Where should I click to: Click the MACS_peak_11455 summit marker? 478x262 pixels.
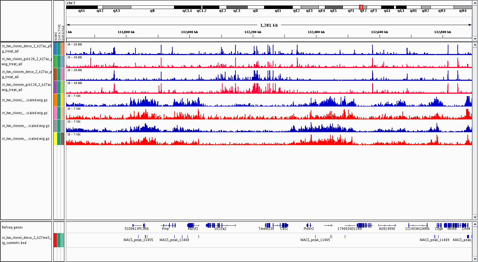click(x=138, y=237)
